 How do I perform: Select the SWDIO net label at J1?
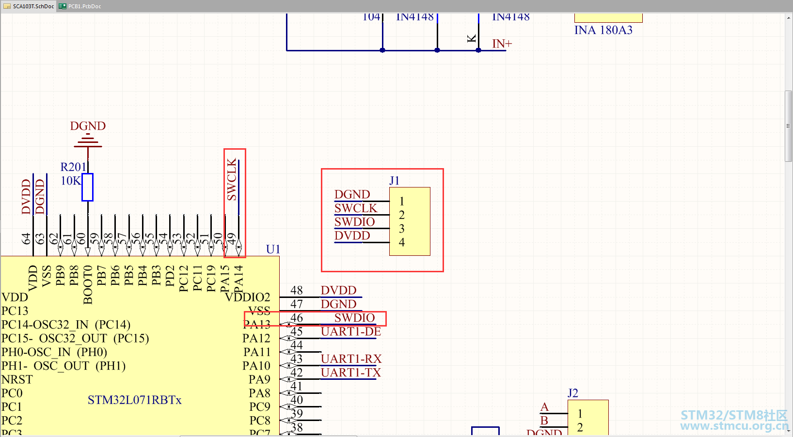coord(355,222)
